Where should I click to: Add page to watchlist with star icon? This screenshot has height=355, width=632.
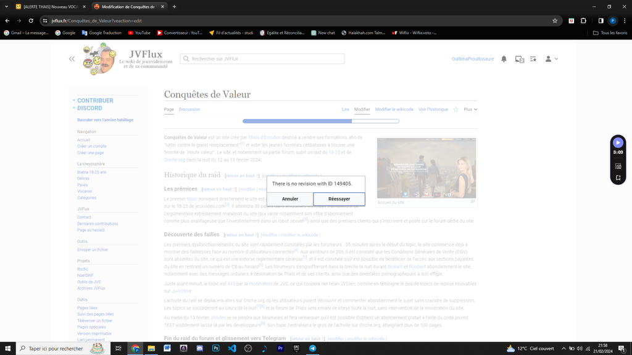click(456, 110)
